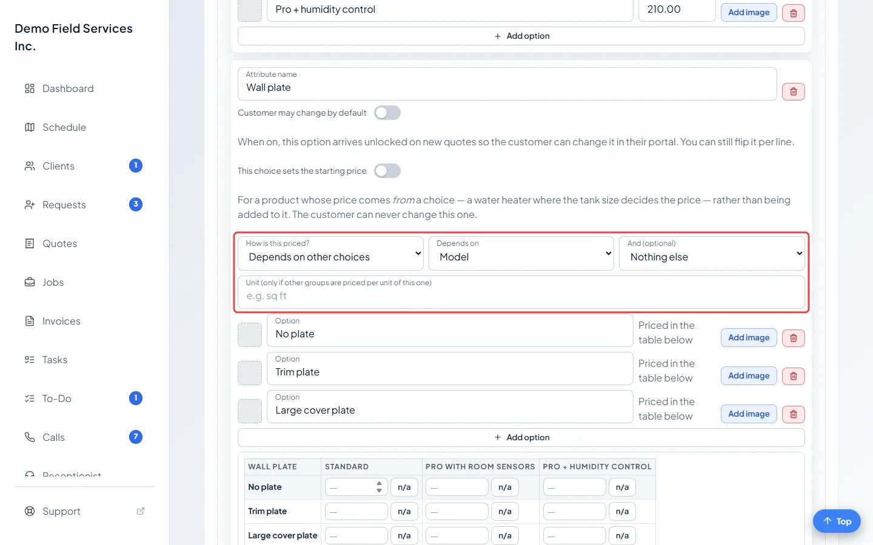This screenshot has height=545, width=873.
Task: Open Jobs briefcase icon in sidebar
Action: tap(30, 282)
